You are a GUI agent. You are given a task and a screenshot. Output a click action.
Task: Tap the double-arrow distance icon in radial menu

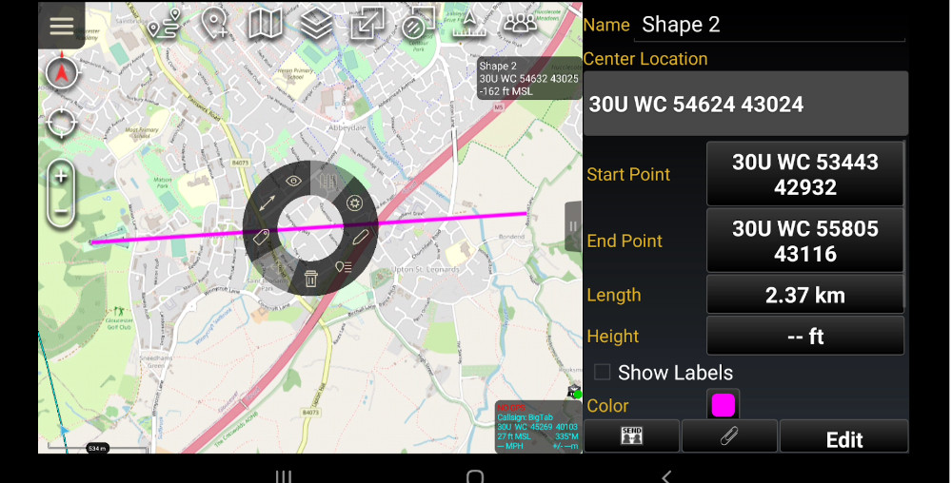point(268,203)
